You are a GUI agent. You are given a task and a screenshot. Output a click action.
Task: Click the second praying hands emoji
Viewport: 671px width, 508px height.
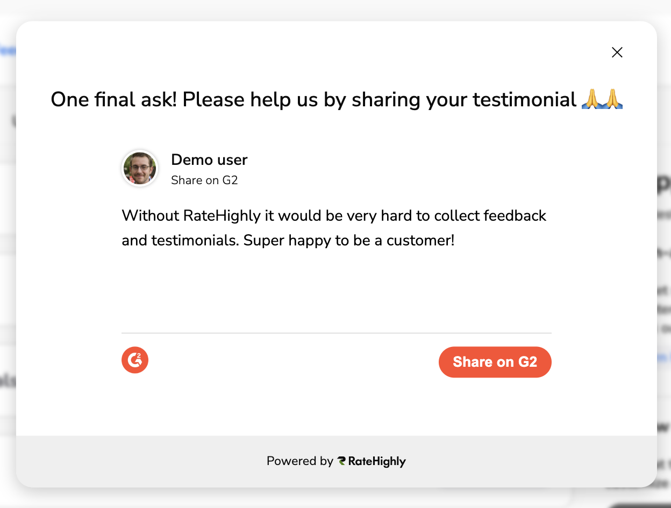pyautogui.click(x=612, y=99)
